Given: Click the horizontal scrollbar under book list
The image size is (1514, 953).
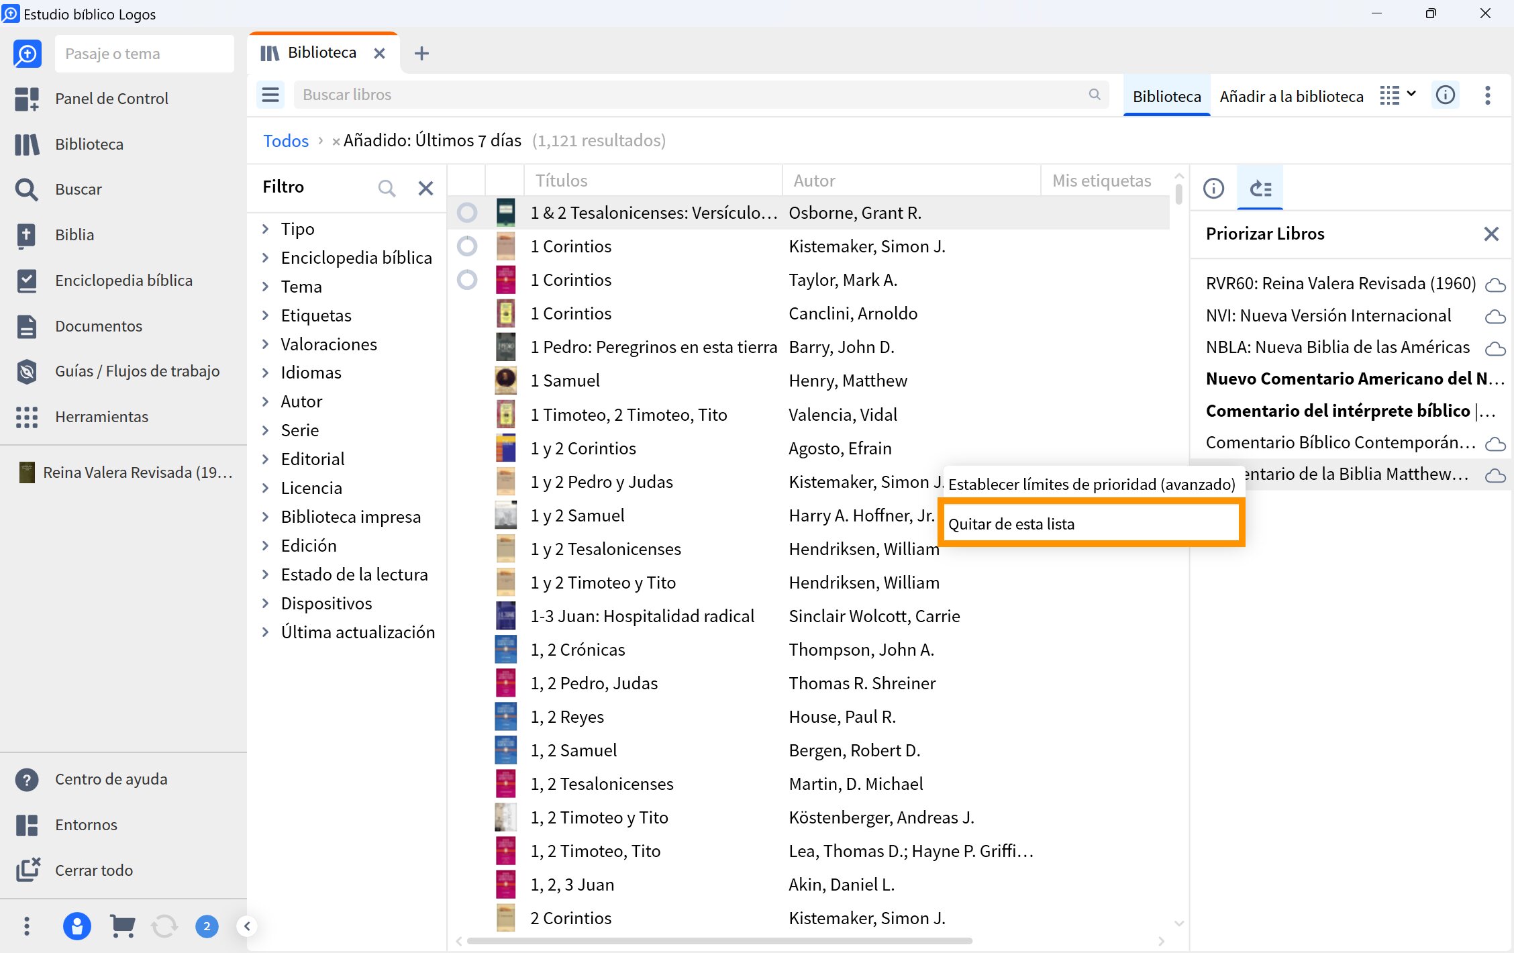Looking at the screenshot, I should [x=719, y=941].
